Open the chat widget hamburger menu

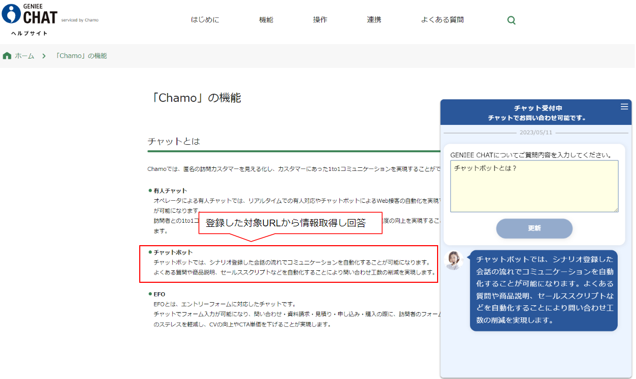coord(624,107)
